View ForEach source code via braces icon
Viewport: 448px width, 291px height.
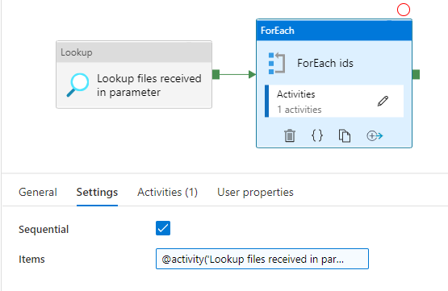317,135
